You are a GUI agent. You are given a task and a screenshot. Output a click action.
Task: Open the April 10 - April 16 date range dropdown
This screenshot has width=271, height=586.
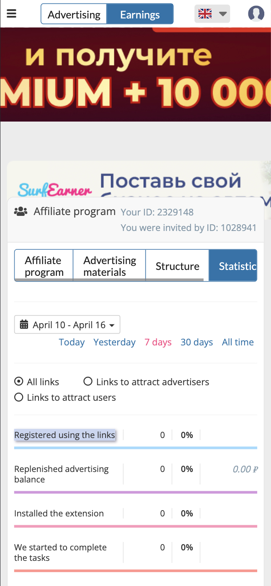[67, 324]
